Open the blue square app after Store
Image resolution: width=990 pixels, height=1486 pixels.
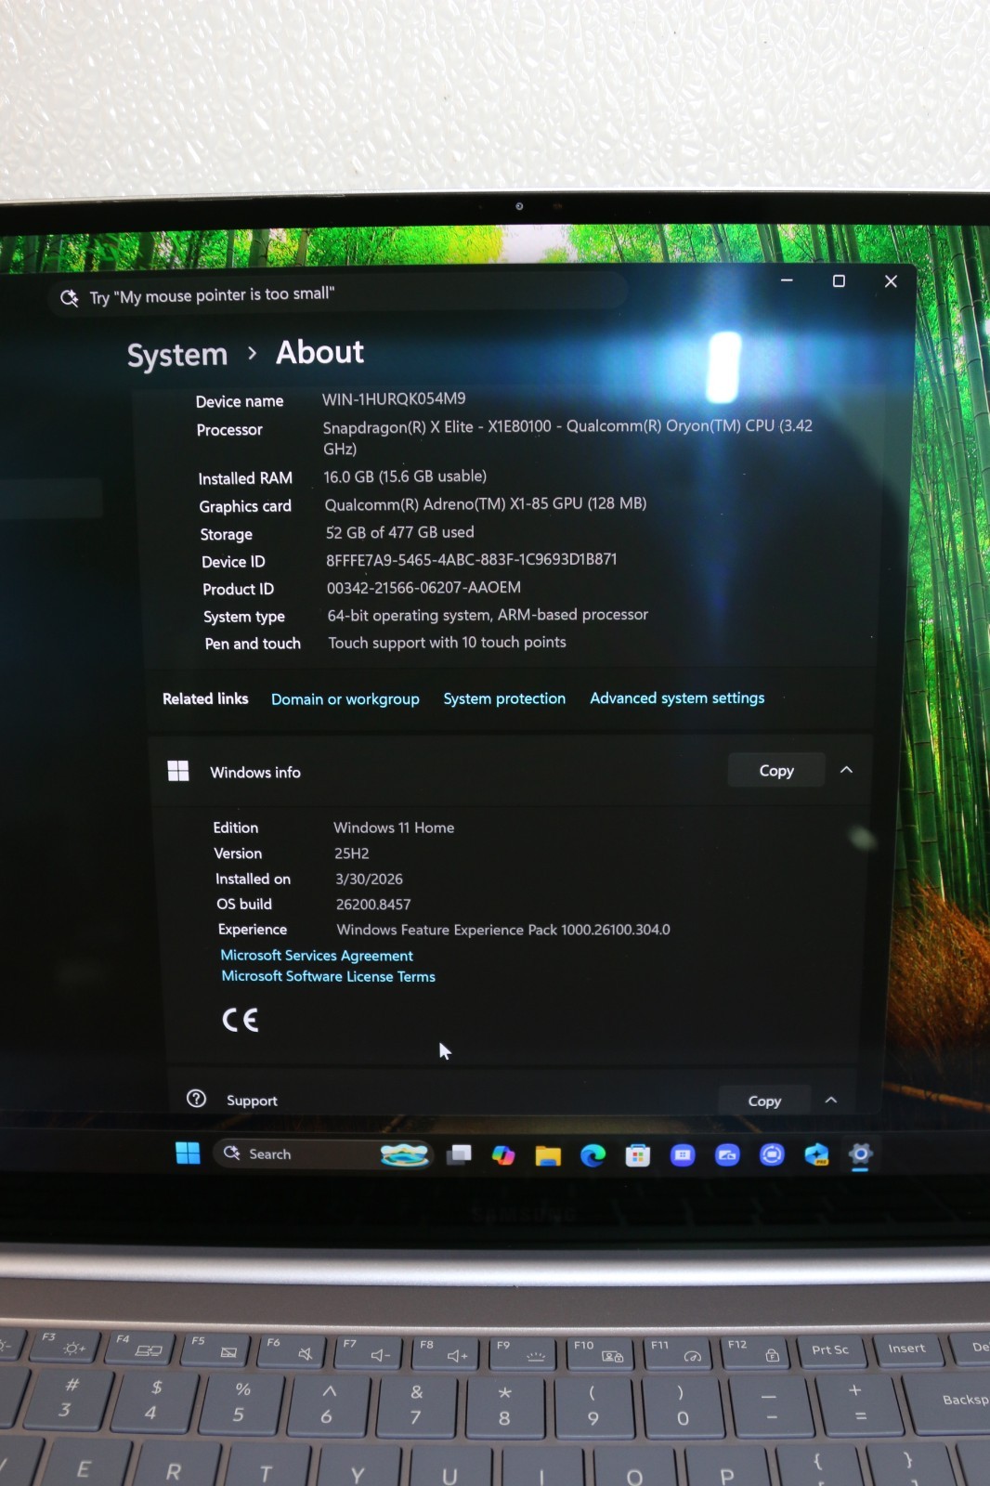pos(683,1154)
